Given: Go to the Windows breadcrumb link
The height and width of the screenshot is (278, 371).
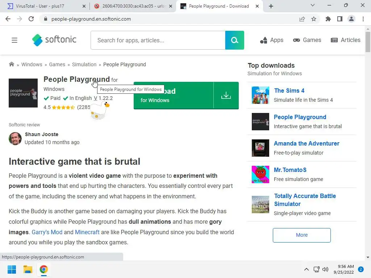Looking at the screenshot, I should tap(32, 64).
